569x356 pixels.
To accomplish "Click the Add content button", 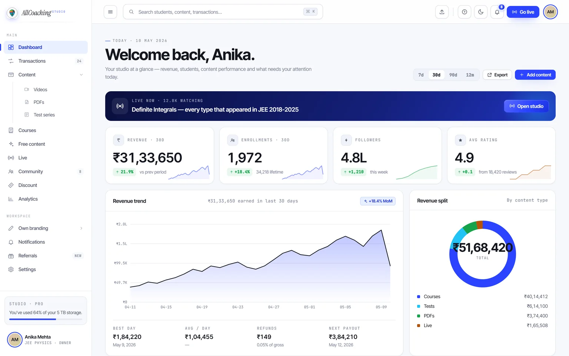I will 535,75.
